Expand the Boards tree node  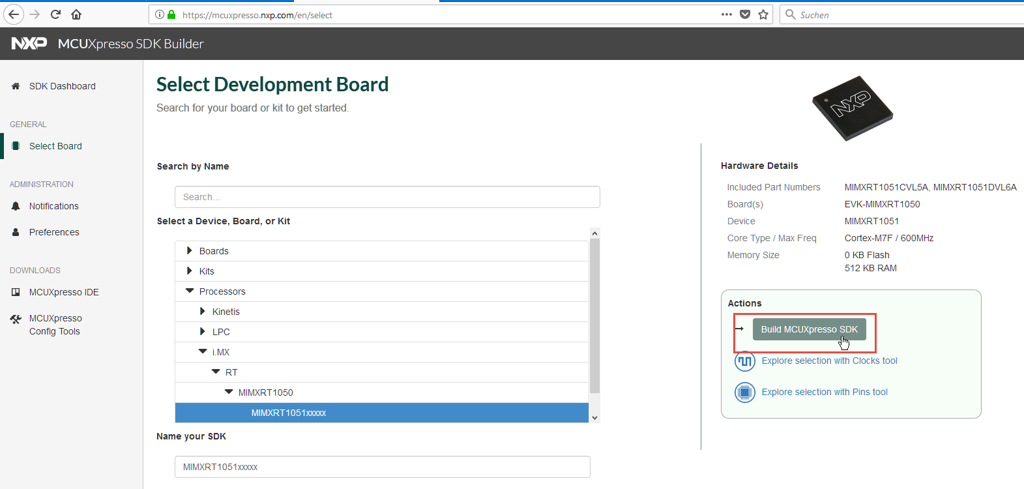[190, 251]
